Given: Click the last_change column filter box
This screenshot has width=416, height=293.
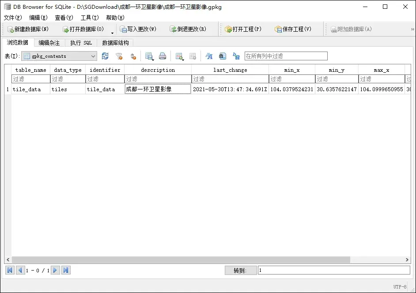Looking at the screenshot, I should [x=230, y=79].
